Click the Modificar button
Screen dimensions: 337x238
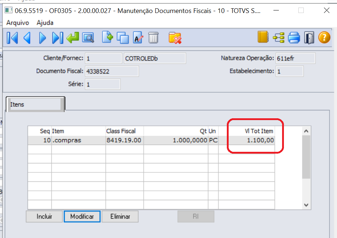point(82,216)
